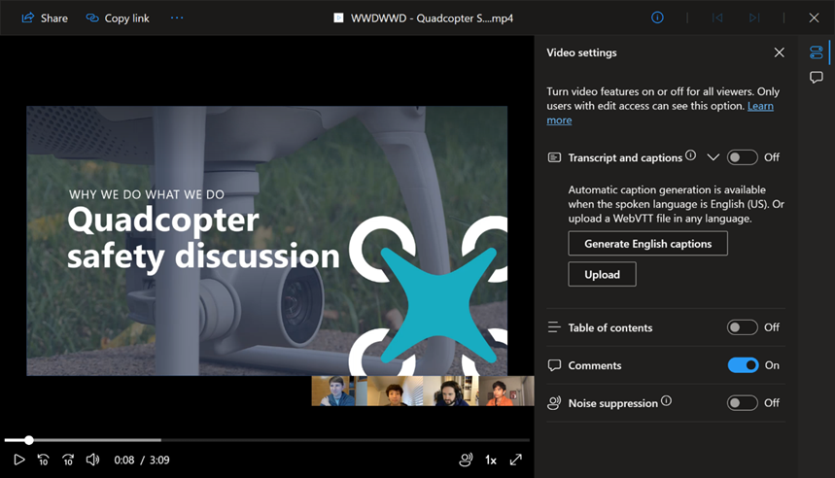Click noise suppression icon in player controls
The width and height of the screenshot is (835, 478).
(466, 460)
